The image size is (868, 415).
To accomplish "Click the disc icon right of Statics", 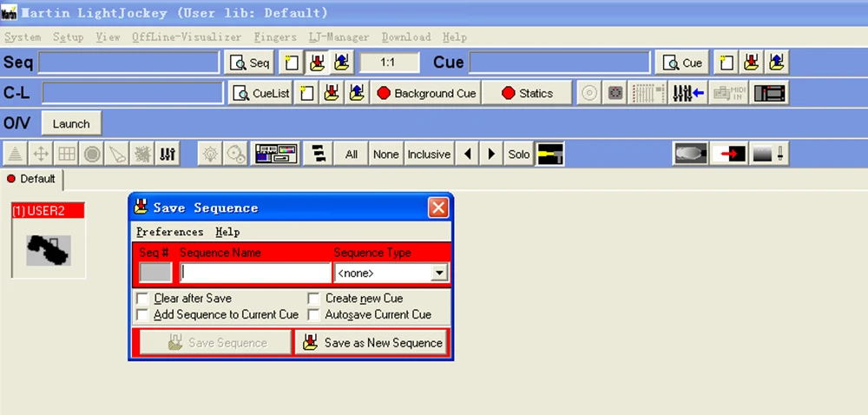I will click(x=589, y=93).
